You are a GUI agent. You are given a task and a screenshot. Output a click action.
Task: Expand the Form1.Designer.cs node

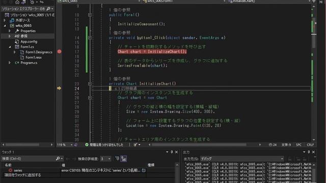click(15, 52)
